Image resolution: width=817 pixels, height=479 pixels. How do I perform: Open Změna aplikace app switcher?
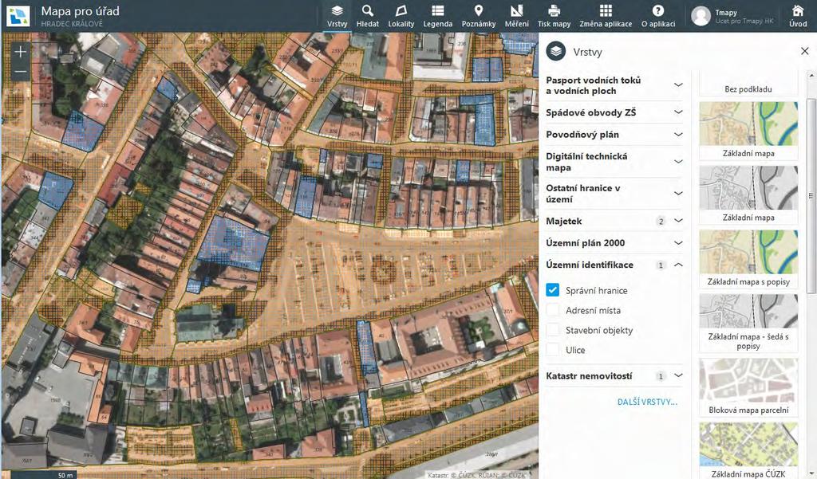(x=606, y=16)
